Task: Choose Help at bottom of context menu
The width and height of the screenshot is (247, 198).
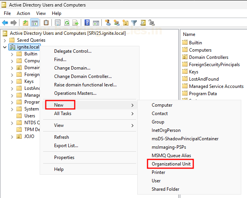Action: 59,169
